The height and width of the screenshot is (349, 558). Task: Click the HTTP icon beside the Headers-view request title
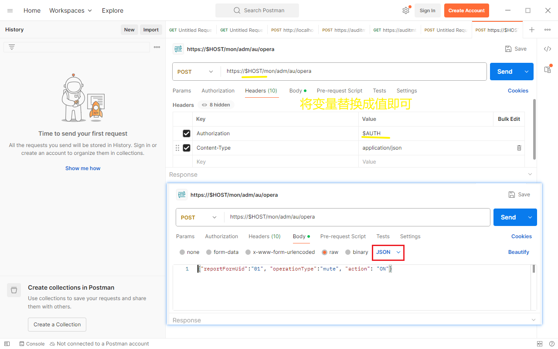[x=178, y=49]
